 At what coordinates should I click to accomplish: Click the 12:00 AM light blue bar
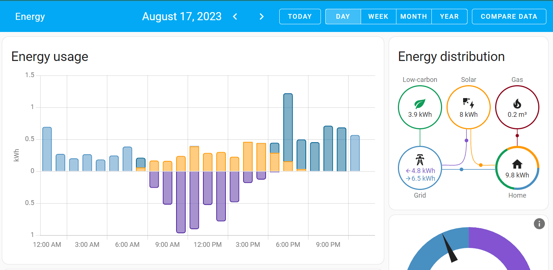click(x=47, y=149)
